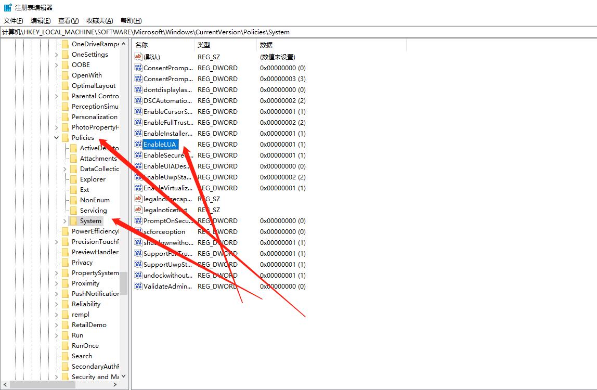Select the DSCAutomatio... DWORD icon
This screenshot has width=597, height=390.
138,100
